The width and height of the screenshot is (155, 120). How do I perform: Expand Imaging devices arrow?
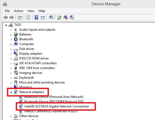click(x=11, y=73)
